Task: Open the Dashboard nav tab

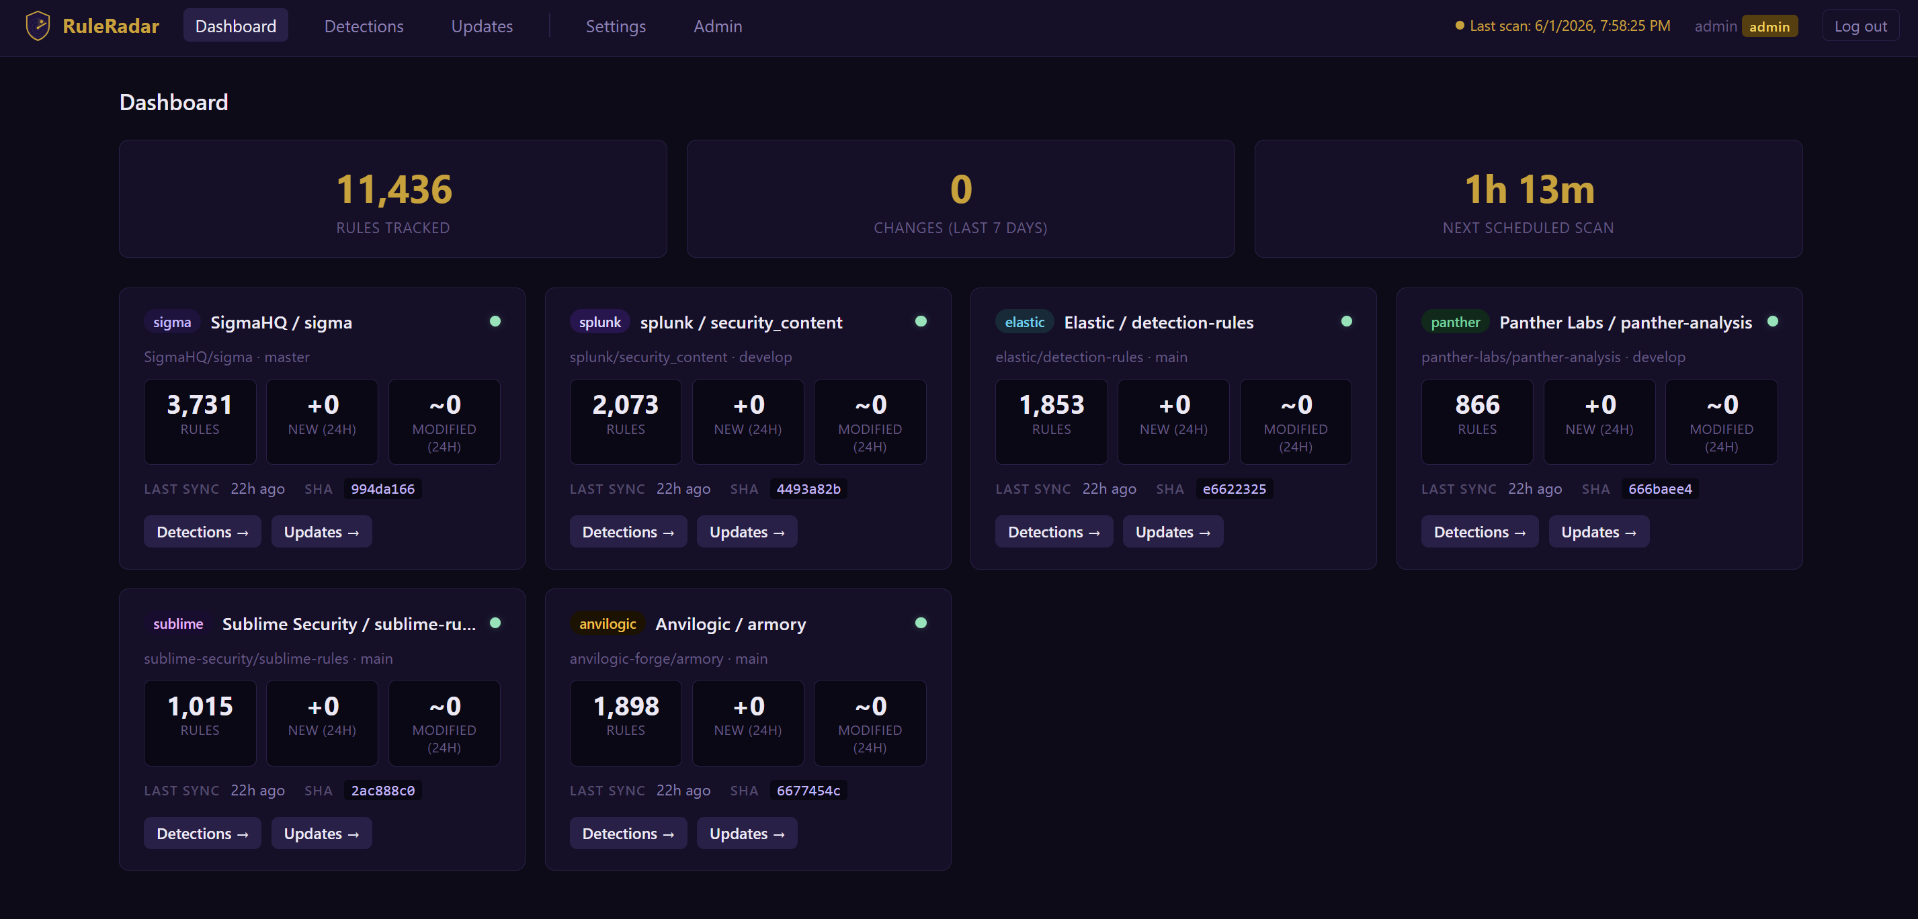Action: (x=235, y=26)
